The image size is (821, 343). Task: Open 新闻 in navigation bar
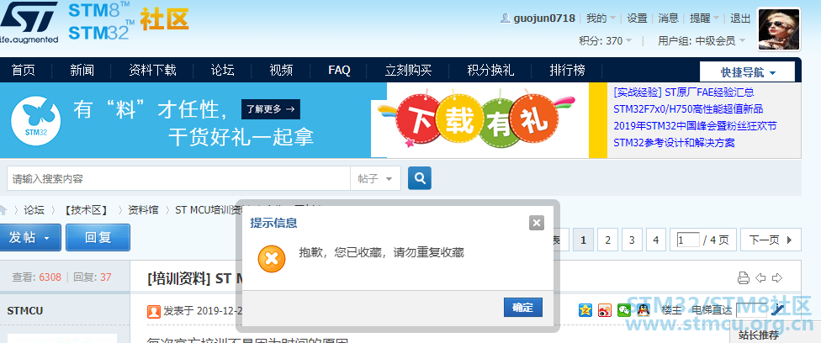82,70
